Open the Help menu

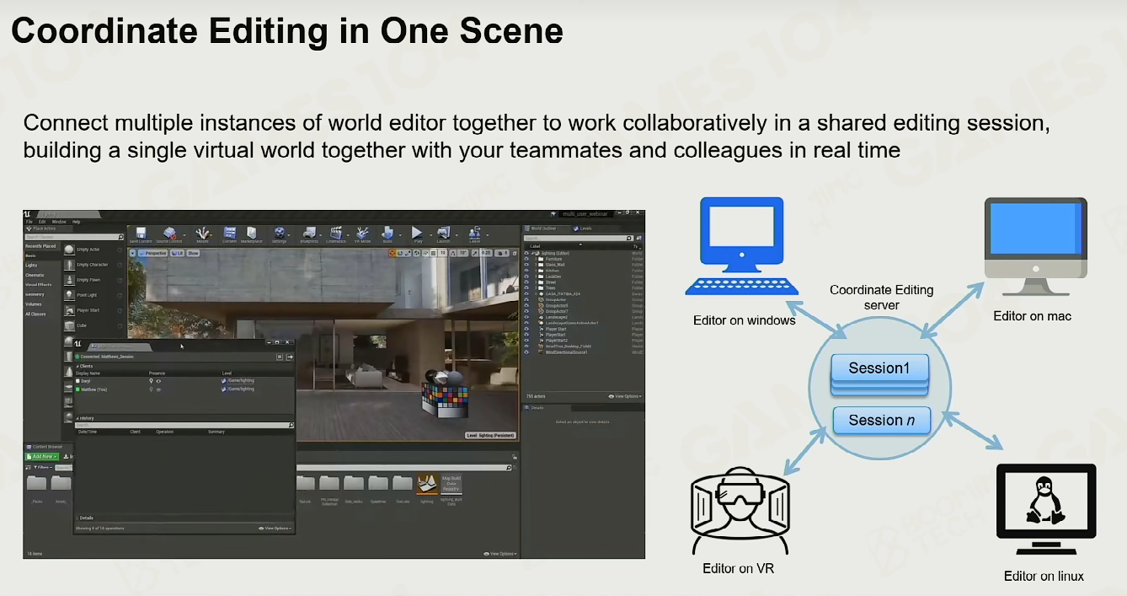pos(76,222)
